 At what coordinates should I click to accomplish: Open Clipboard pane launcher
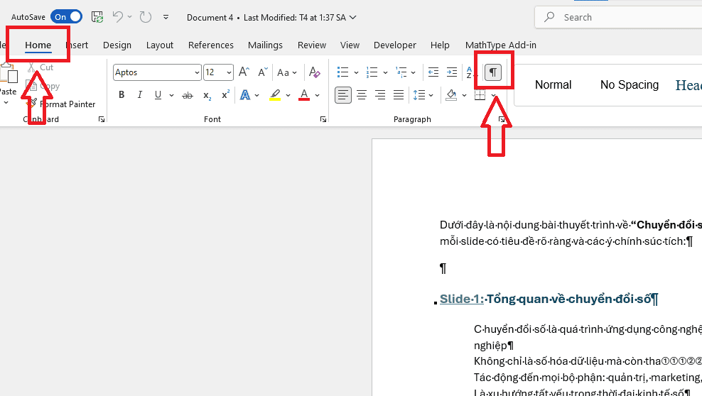(102, 119)
